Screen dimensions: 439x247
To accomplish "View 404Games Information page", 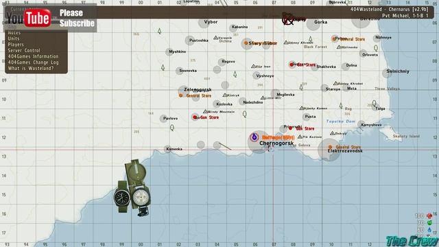I will coord(33,56).
